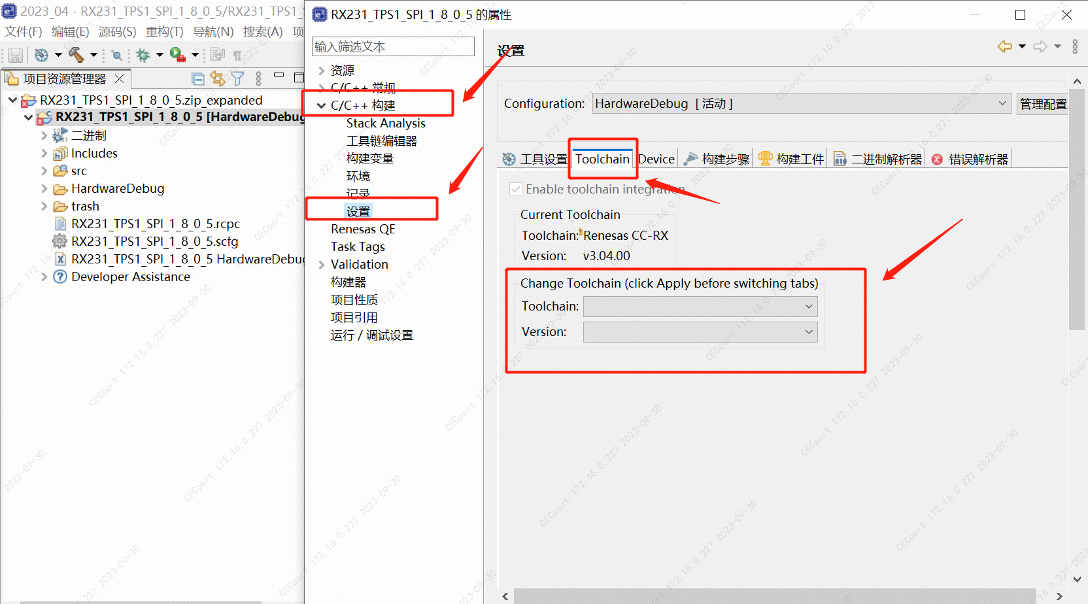The width and height of the screenshot is (1088, 604).
Task: Expand the Validation tree node
Action: (321, 265)
